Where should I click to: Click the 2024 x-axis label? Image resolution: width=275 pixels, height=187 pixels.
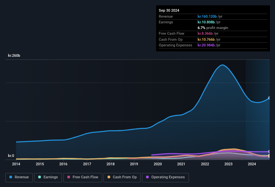(x=252, y=164)
